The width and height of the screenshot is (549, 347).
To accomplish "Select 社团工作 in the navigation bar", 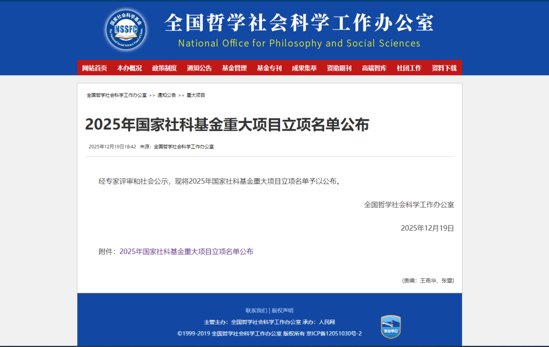I will [409, 68].
